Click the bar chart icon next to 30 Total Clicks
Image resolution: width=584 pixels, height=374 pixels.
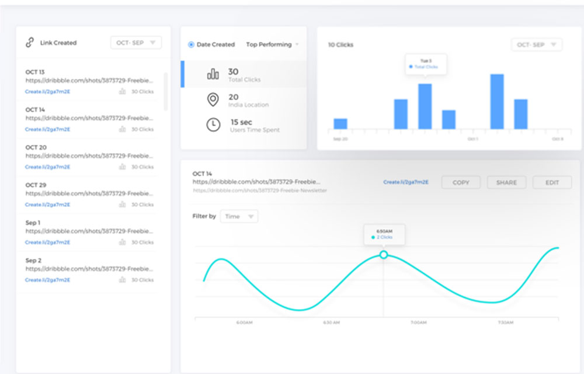pyautogui.click(x=213, y=74)
